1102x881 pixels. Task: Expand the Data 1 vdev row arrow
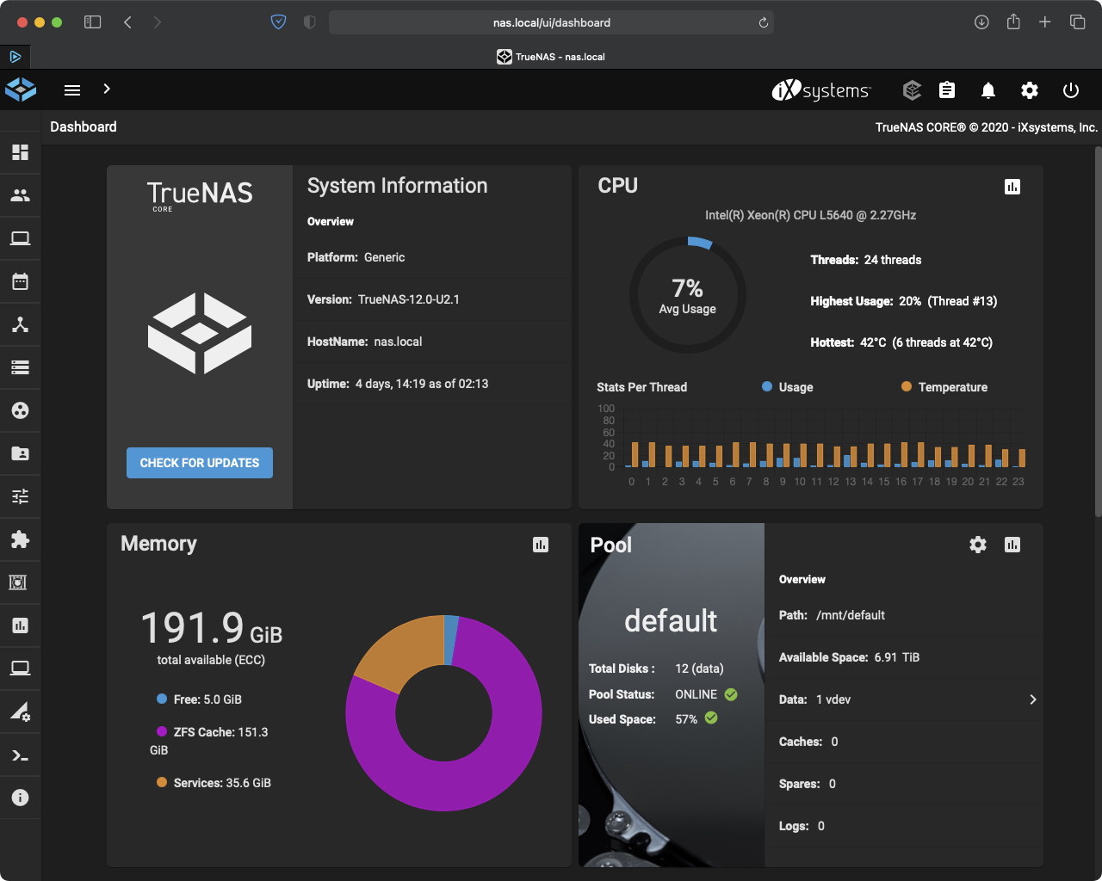click(x=1033, y=699)
